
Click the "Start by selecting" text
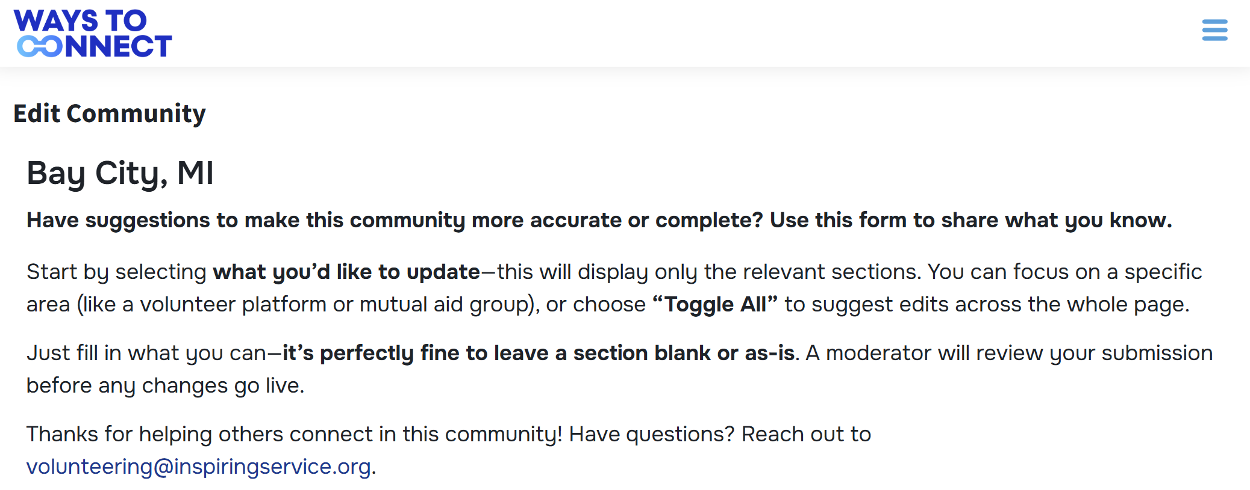click(116, 272)
